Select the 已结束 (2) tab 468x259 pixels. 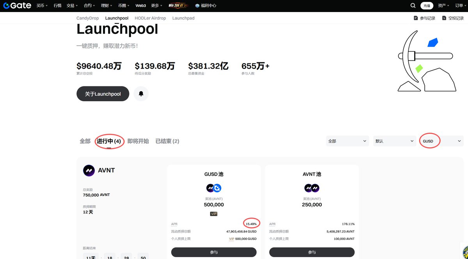pos(167,141)
